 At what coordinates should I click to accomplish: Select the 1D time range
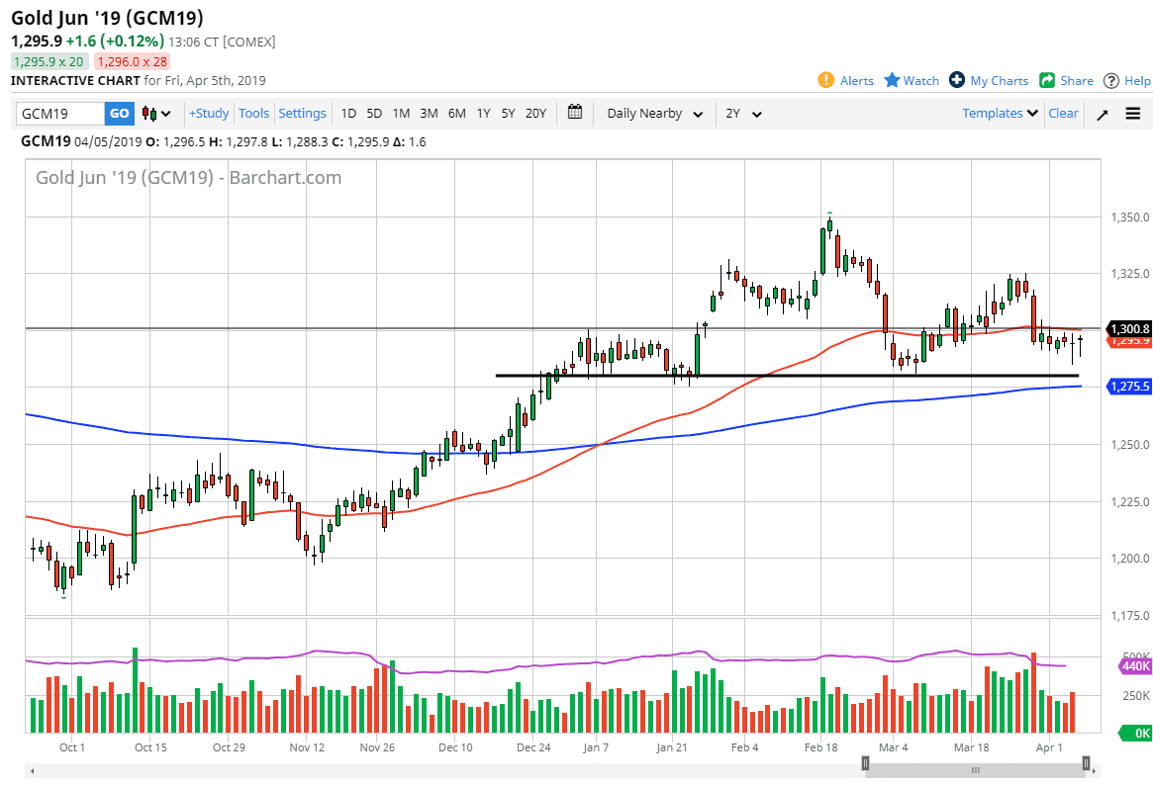[x=348, y=114]
